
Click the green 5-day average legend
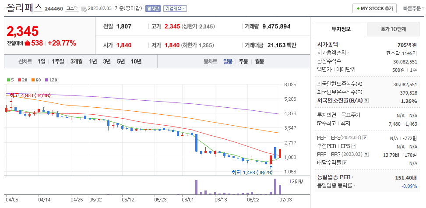pyautogui.click(x=10, y=80)
